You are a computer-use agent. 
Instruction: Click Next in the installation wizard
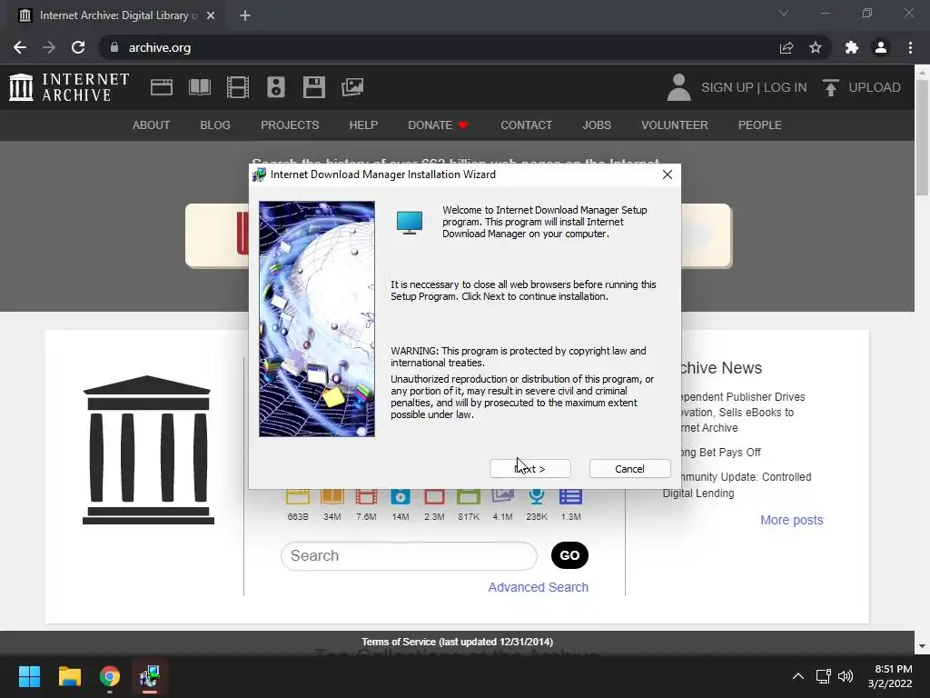[x=530, y=468]
